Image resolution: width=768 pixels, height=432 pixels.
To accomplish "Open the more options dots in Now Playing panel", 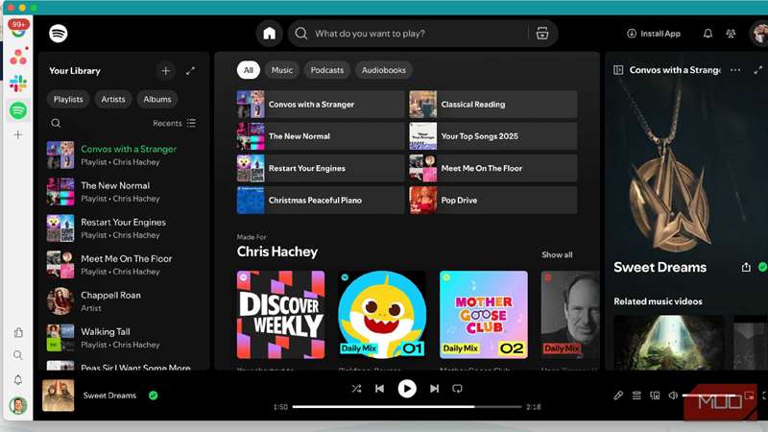I will click(735, 70).
